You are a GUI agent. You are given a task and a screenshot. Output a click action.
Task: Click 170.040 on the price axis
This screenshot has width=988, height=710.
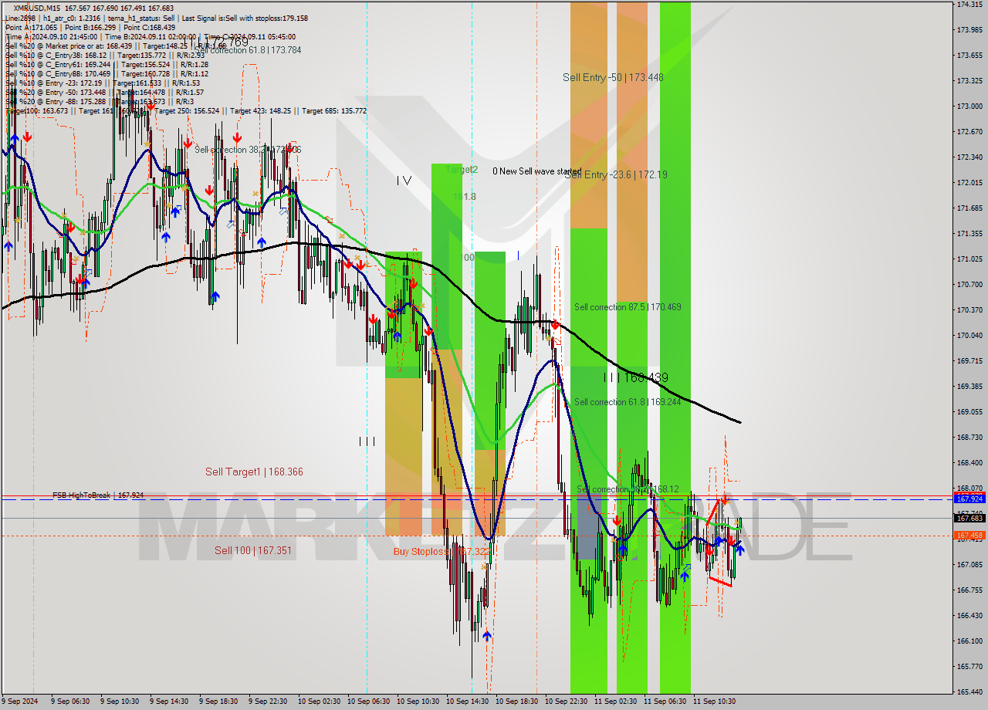[x=969, y=335]
